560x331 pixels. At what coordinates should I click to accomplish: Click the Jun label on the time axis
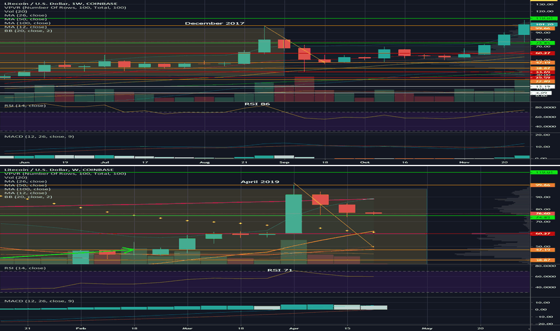click(24, 162)
